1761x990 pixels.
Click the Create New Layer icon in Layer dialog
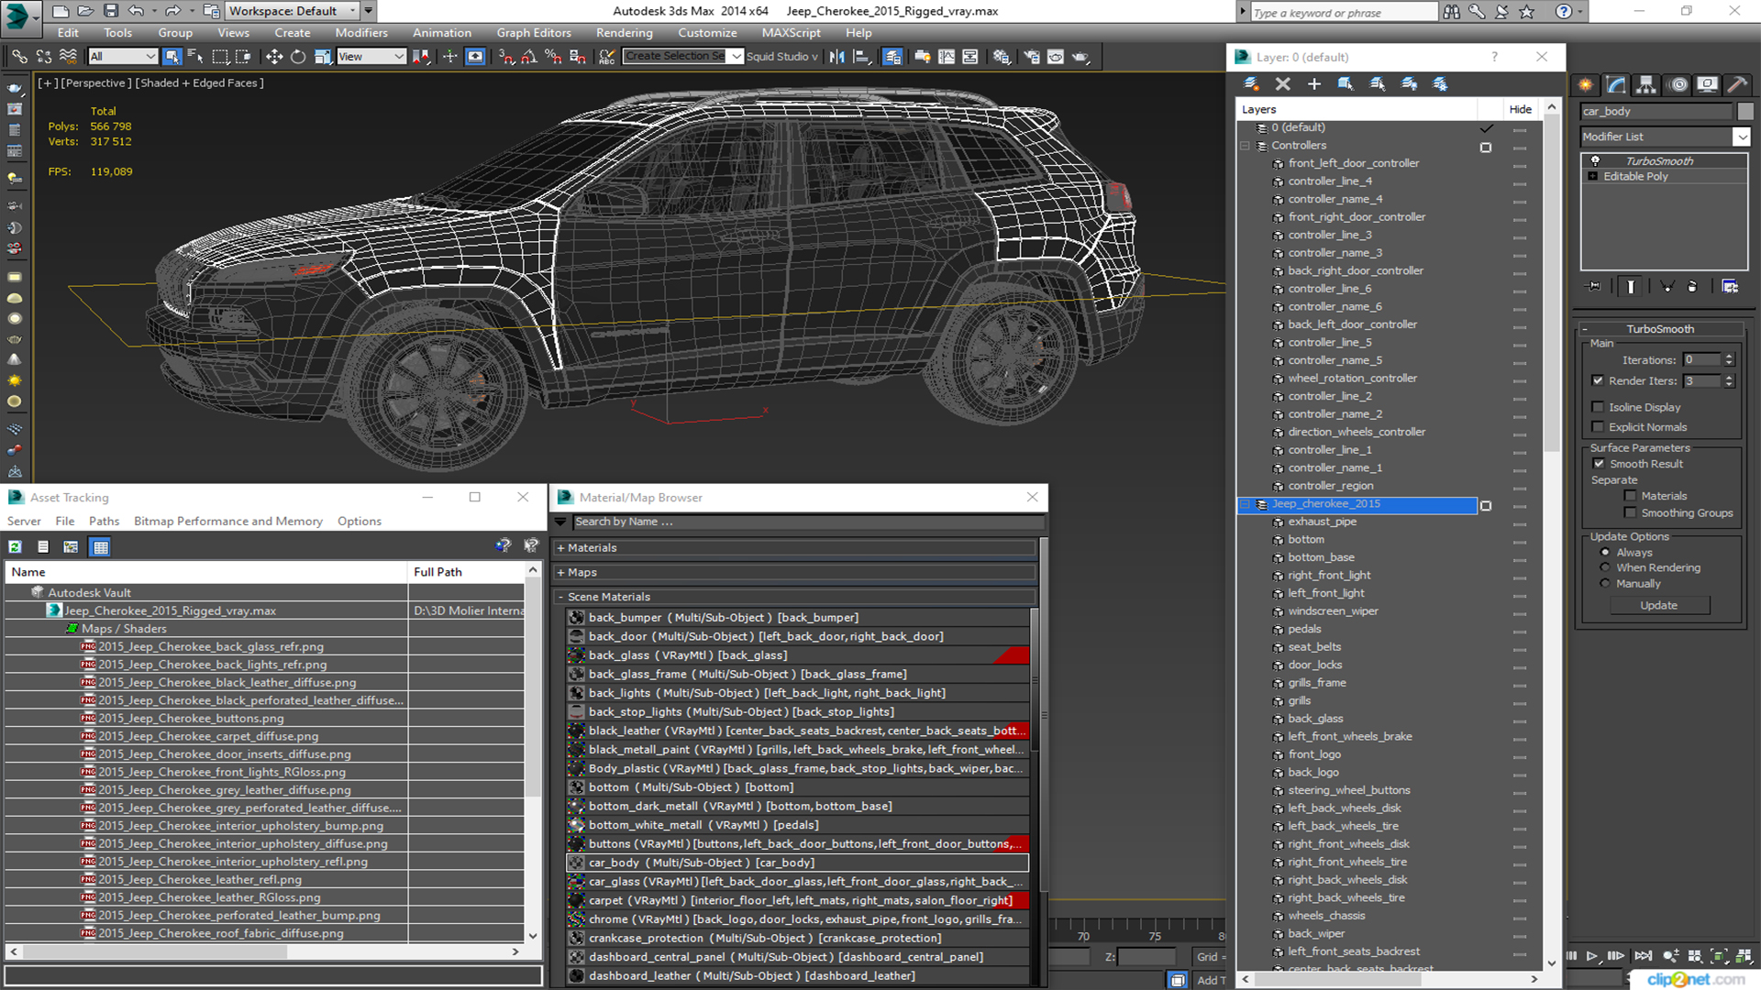[1251, 83]
